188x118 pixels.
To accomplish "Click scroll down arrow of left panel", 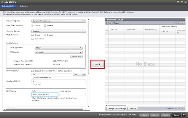I will click(x=88, y=106).
